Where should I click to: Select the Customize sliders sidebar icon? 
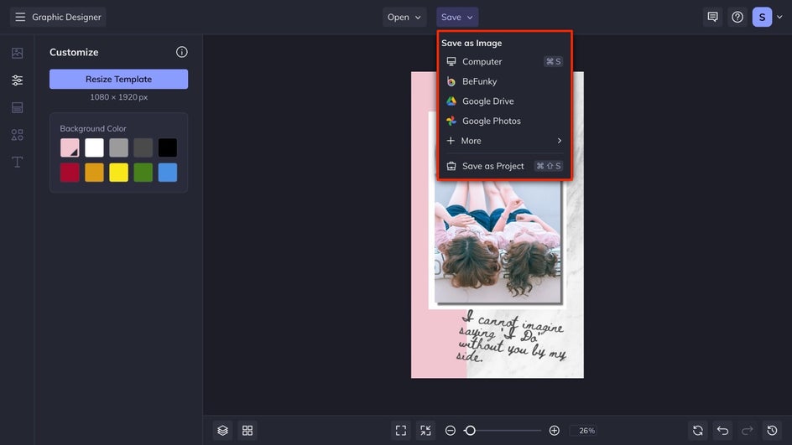[17, 80]
